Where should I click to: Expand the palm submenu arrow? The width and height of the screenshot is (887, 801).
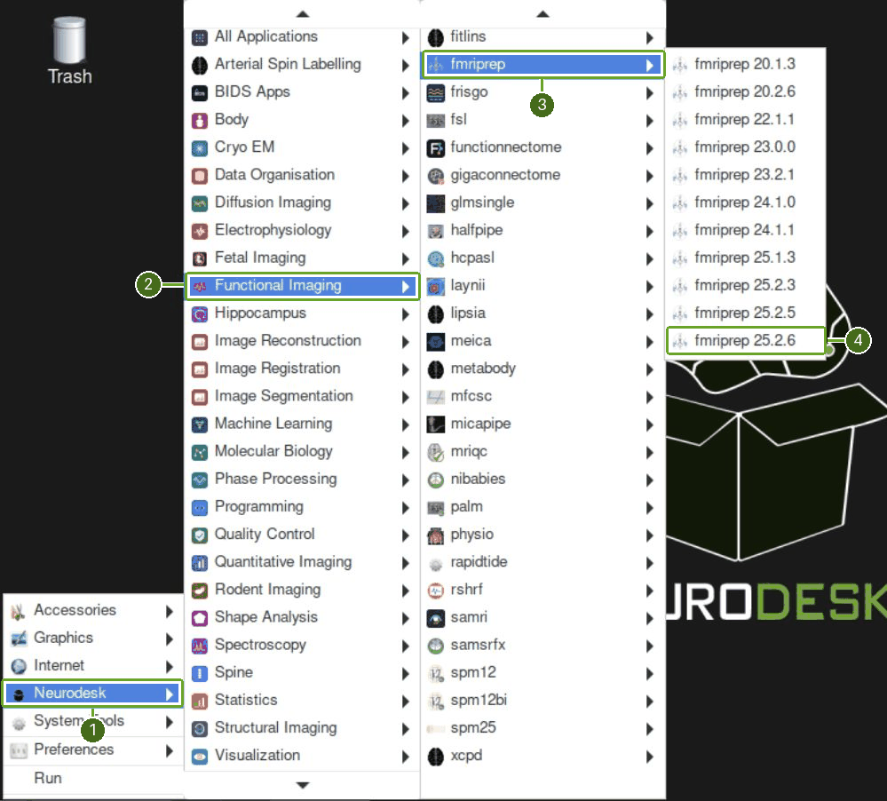tap(649, 508)
